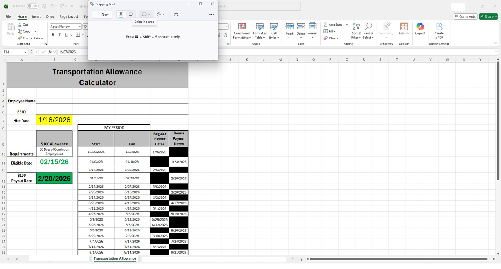The width and height of the screenshot is (501, 269).
Task: Open the Fill dropdown
Action: pyautogui.click(x=329, y=31)
